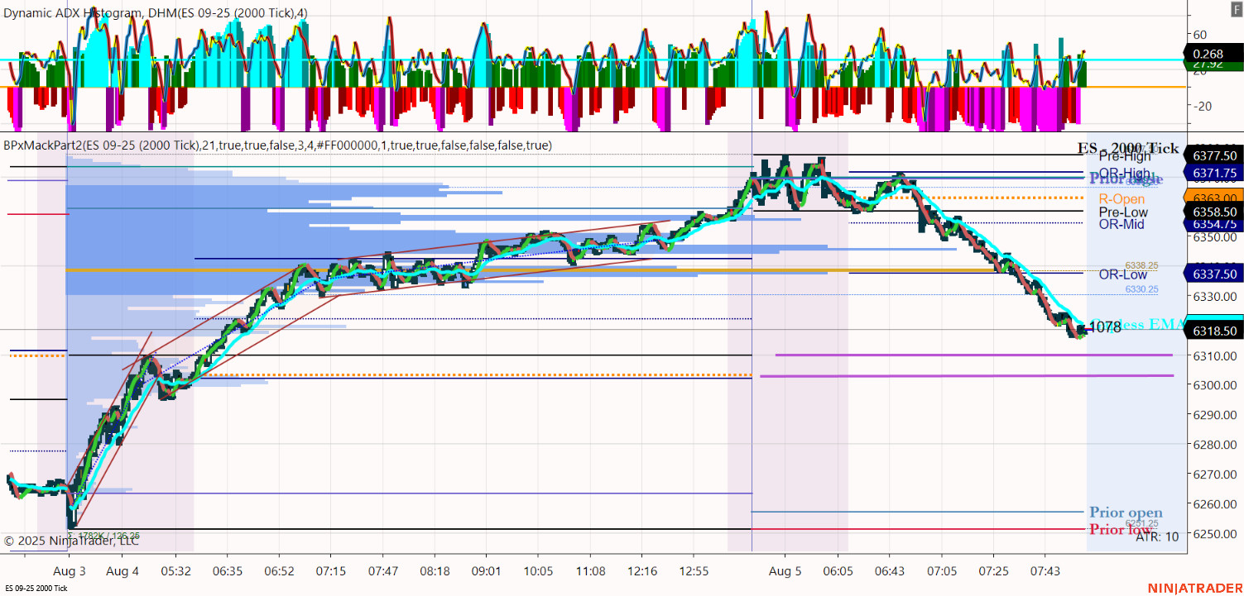Click the 08:18 time label
Image resolution: width=1244 pixels, height=596 pixels.
pos(435,571)
